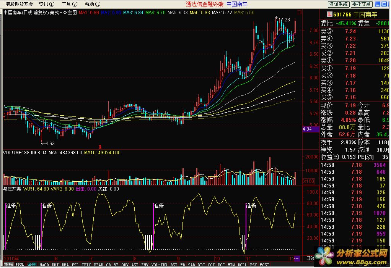Click the 出击: 0.00 indicator value
Viewport: 391px width, 268px height.
(x=86, y=189)
